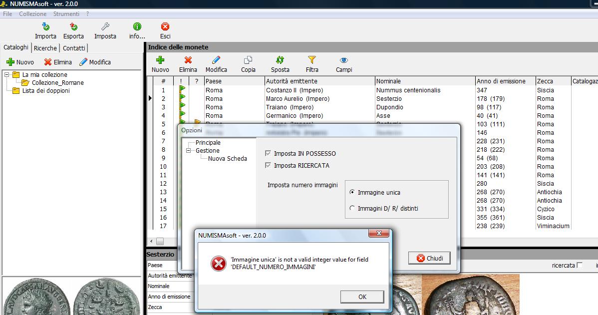
Task: Open Imposta settings wrench icon
Action: pyautogui.click(x=105, y=26)
